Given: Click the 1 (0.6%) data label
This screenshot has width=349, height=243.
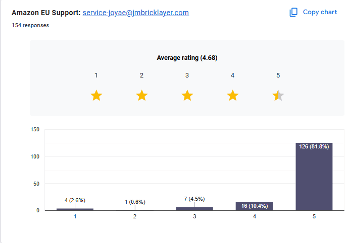Looking at the screenshot, I should (135, 202).
